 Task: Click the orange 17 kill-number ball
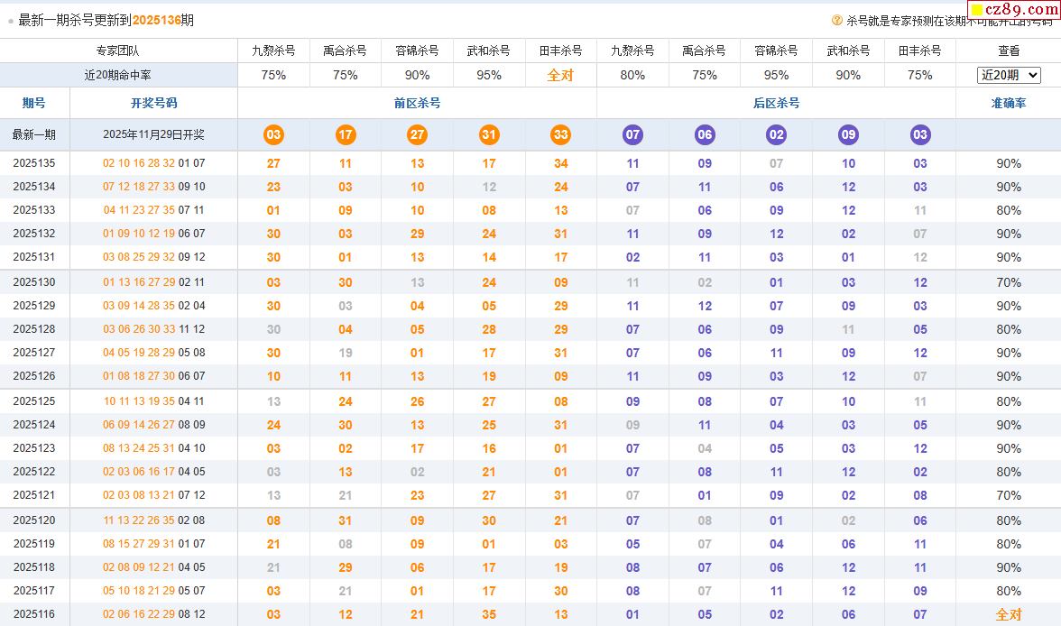pyautogui.click(x=346, y=135)
